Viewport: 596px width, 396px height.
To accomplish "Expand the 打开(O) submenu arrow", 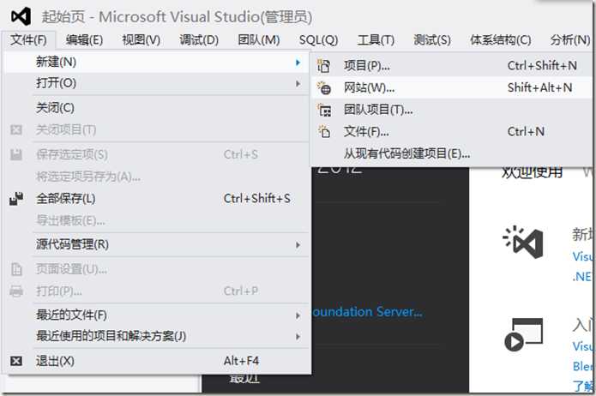I will tap(298, 84).
